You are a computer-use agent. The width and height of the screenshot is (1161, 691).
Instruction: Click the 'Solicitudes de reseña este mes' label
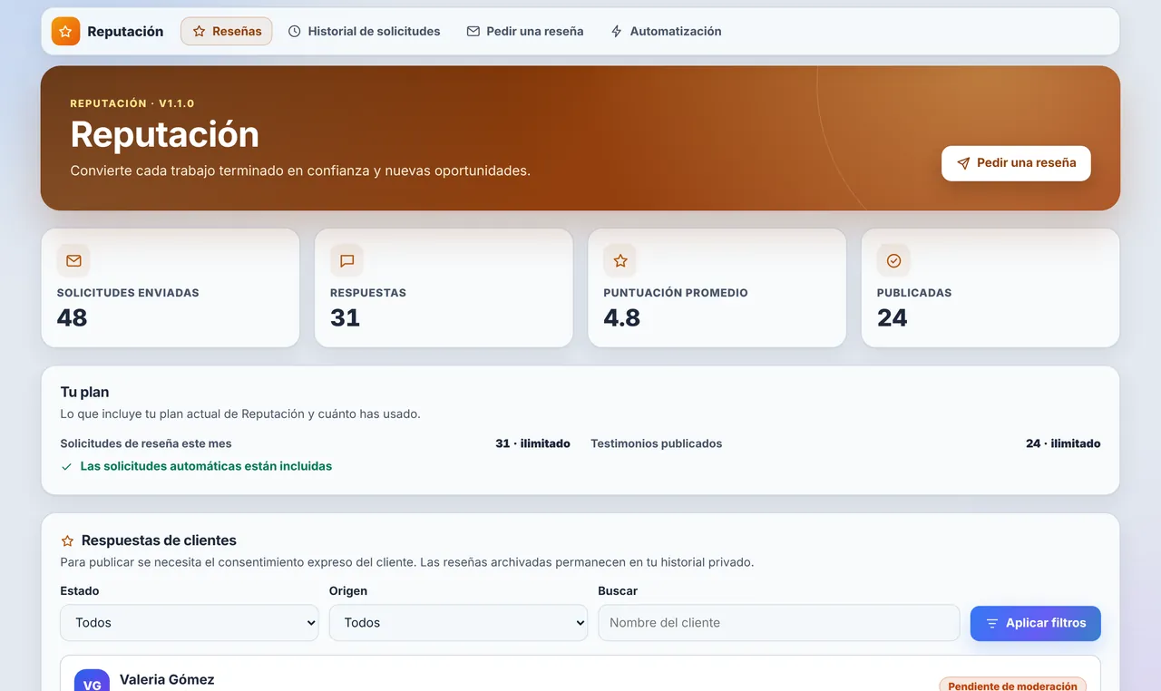coord(146,443)
